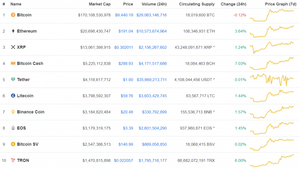Screen dimensions: 299x169
Task: Open Ethereum 7-day price graph
Action: pyautogui.click(x=272, y=31)
